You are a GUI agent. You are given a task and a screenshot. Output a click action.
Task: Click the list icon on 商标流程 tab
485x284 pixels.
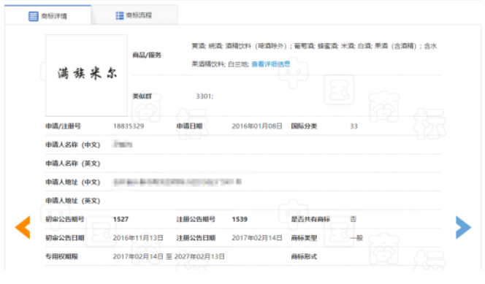(119, 15)
